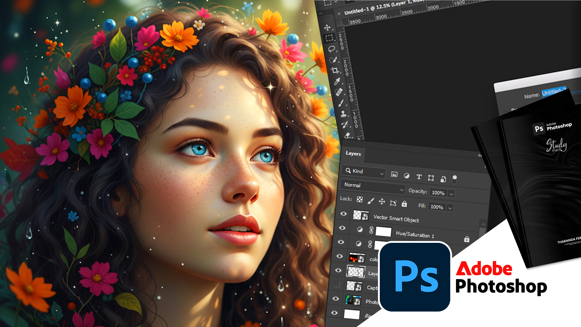Select the Spot Healing Brush tool
The height and width of the screenshot is (327, 581).
coord(339,92)
